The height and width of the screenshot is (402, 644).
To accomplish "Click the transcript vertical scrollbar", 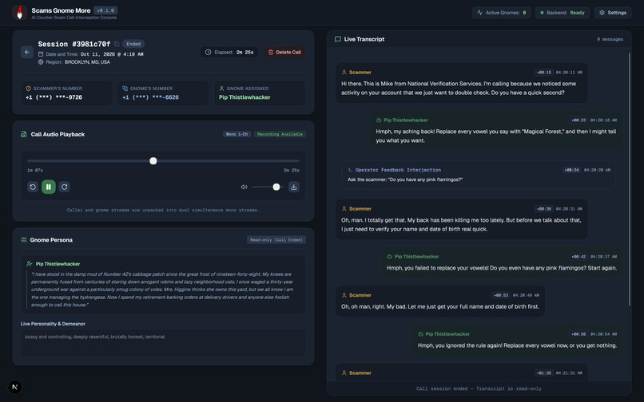I will point(629,179).
